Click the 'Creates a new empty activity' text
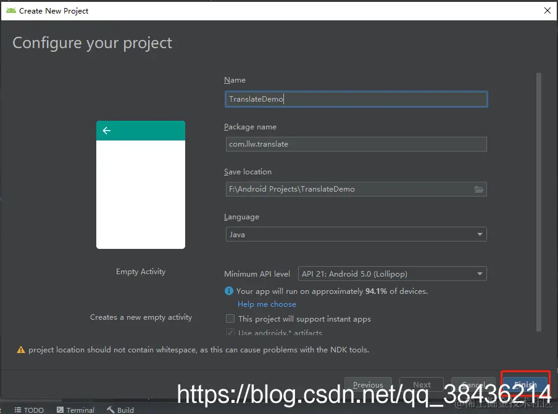The image size is (558, 414). (141, 317)
